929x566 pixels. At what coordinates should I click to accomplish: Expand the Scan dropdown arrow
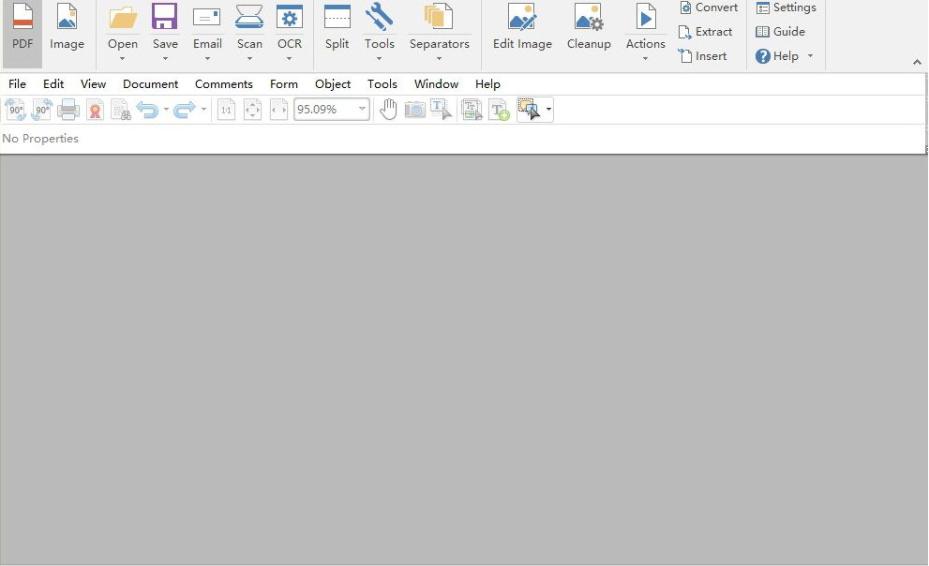249,59
